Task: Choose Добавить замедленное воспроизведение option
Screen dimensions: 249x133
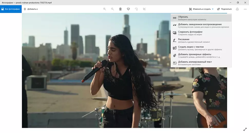Action: [x=201, y=26]
